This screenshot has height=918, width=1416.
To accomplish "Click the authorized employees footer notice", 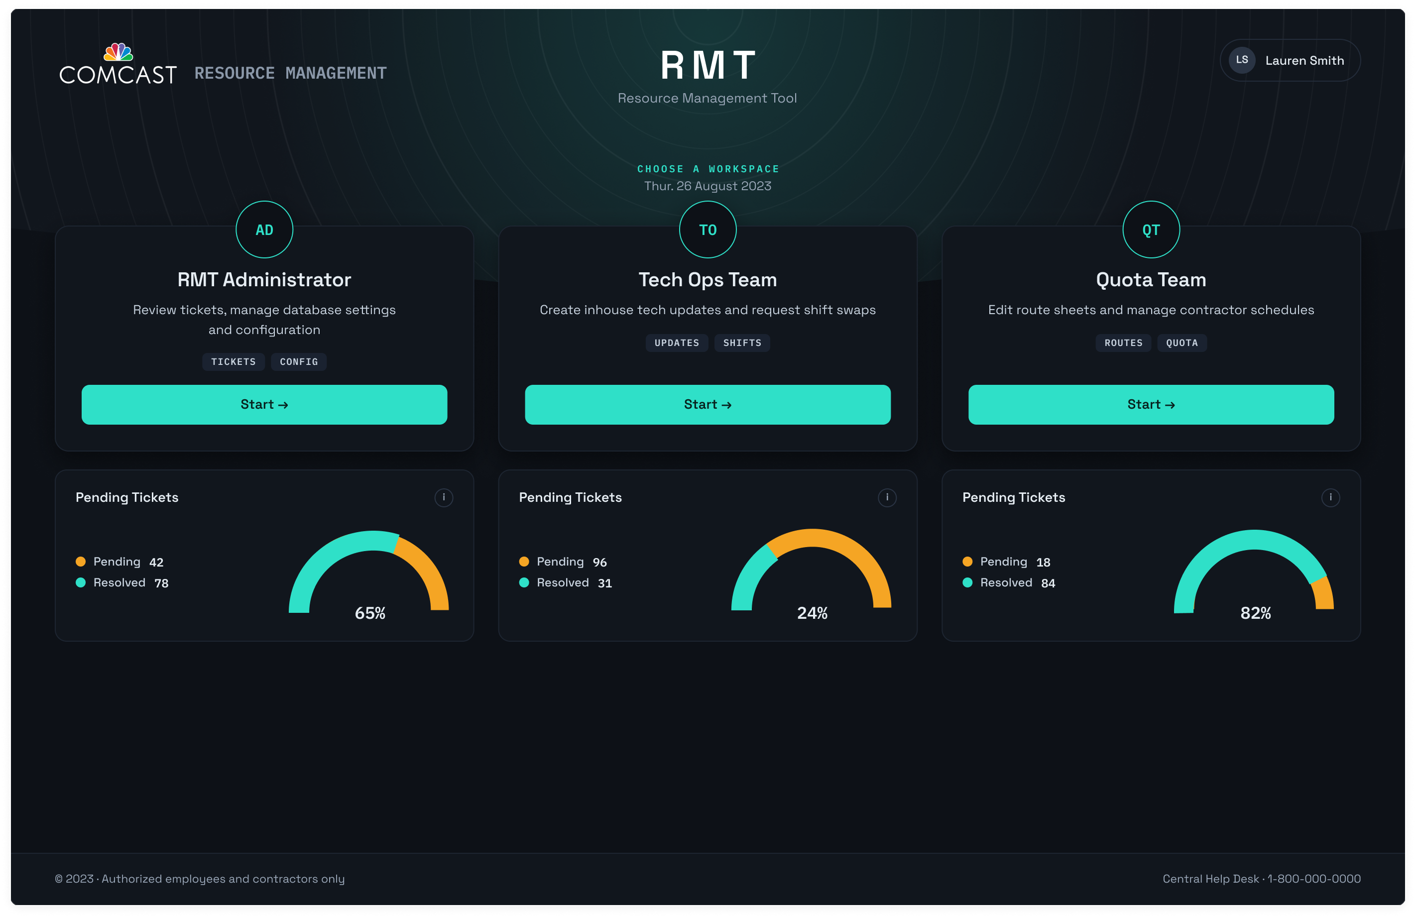I will 200,879.
